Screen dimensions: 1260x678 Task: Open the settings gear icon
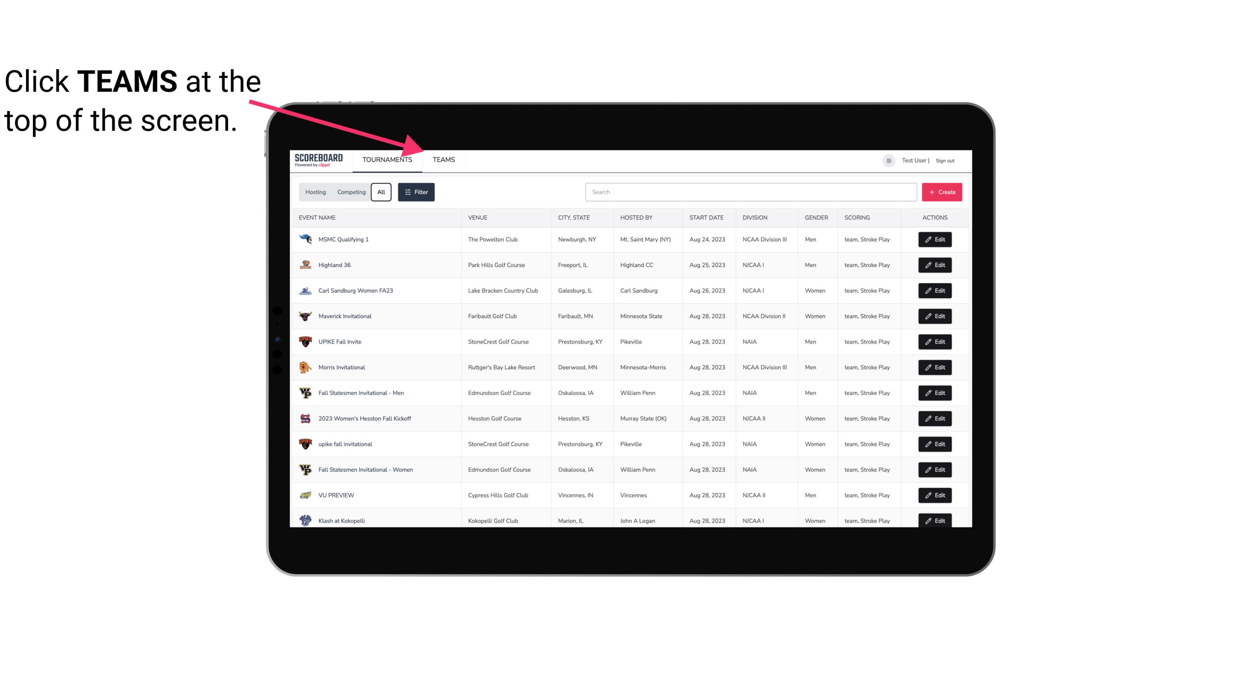(x=888, y=159)
